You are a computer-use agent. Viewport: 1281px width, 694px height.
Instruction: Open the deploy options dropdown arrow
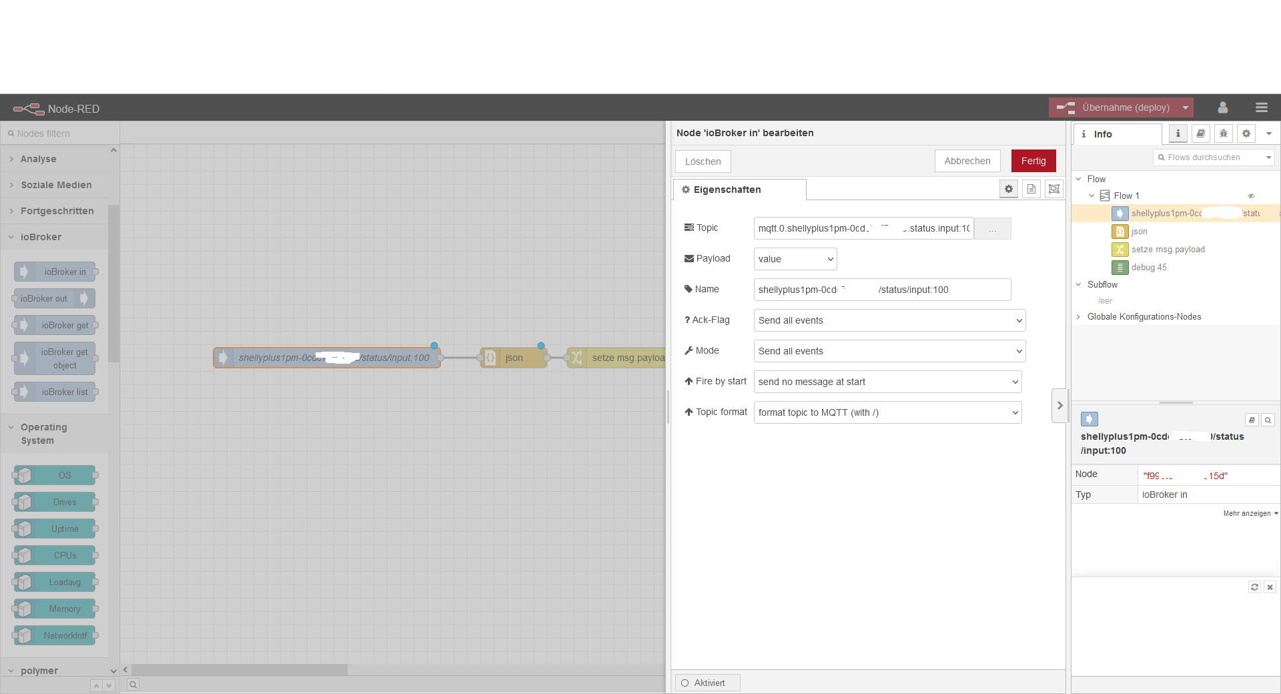pos(1186,107)
